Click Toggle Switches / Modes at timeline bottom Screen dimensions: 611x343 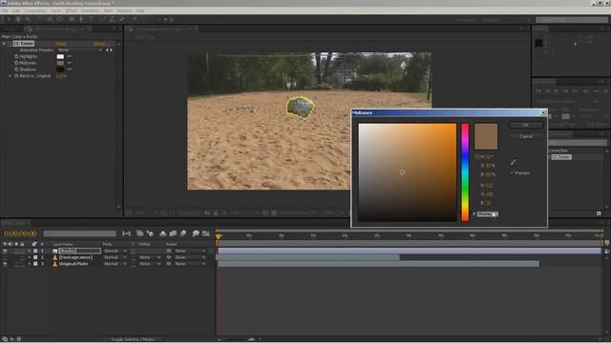133,339
